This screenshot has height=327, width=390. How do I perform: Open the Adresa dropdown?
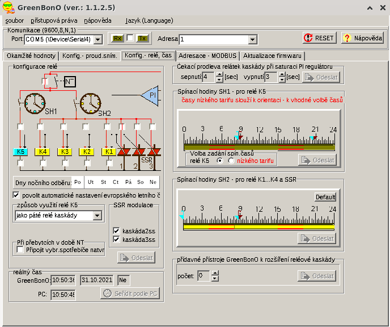[x=252, y=39]
